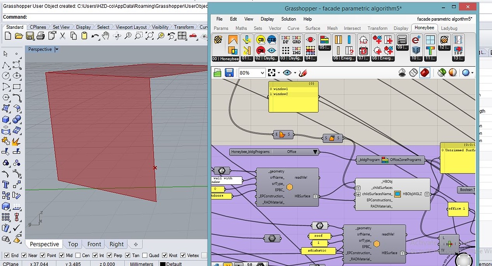Image resolution: width=492 pixels, height=266 pixels.
Task: Click the red car icon in Rhino toolbar
Action: point(193,36)
